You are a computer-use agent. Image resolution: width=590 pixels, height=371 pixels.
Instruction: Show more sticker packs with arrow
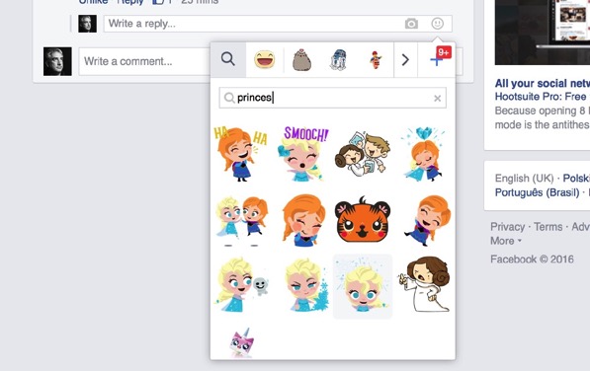(405, 60)
